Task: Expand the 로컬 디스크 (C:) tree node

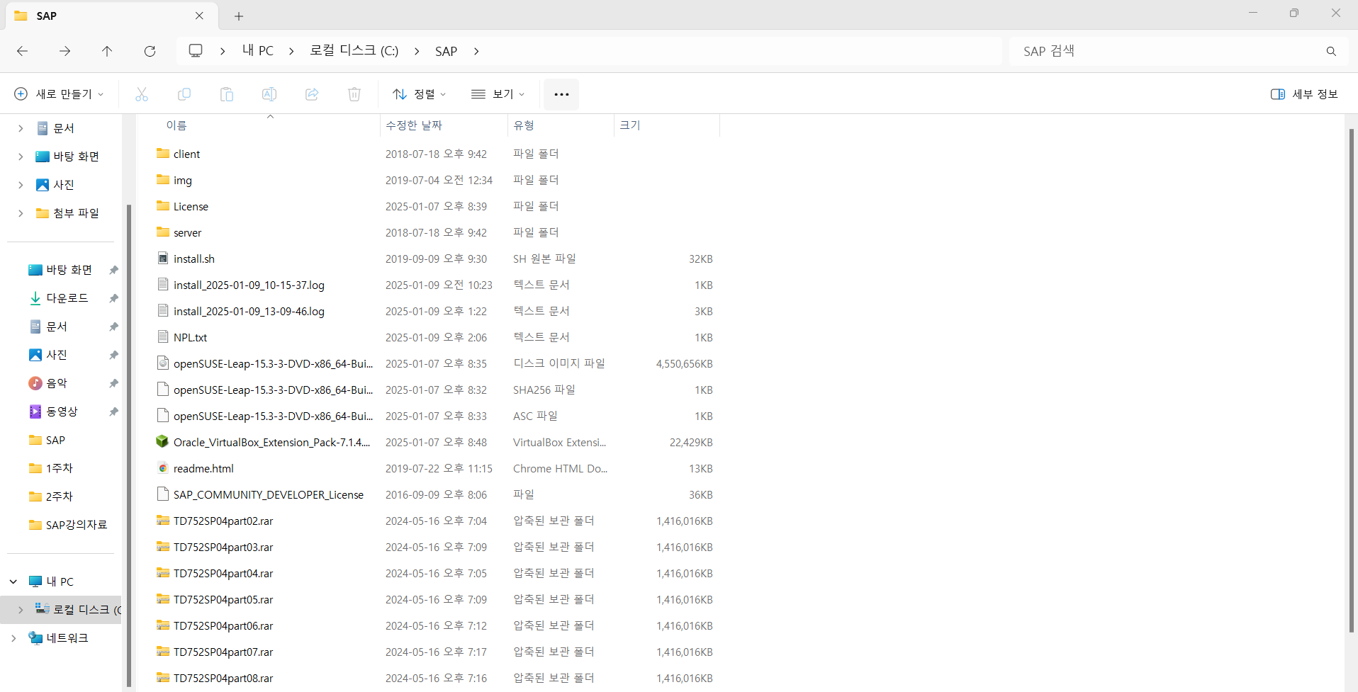Action: 21,610
